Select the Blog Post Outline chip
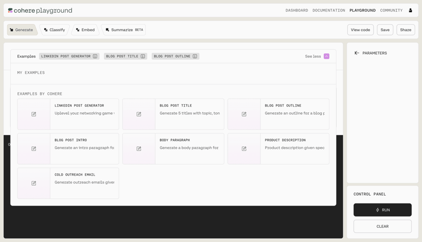422x242 pixels. click(x=175, y=56)
